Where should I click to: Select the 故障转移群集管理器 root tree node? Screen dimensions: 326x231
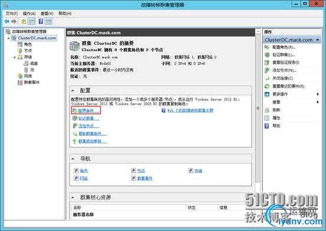click(x=29, y=32)
